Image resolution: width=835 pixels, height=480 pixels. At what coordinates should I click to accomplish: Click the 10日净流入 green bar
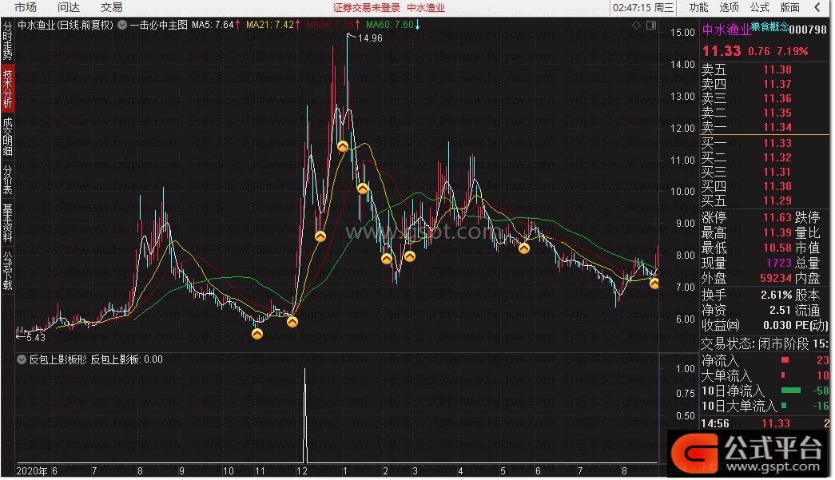(791, 391)
